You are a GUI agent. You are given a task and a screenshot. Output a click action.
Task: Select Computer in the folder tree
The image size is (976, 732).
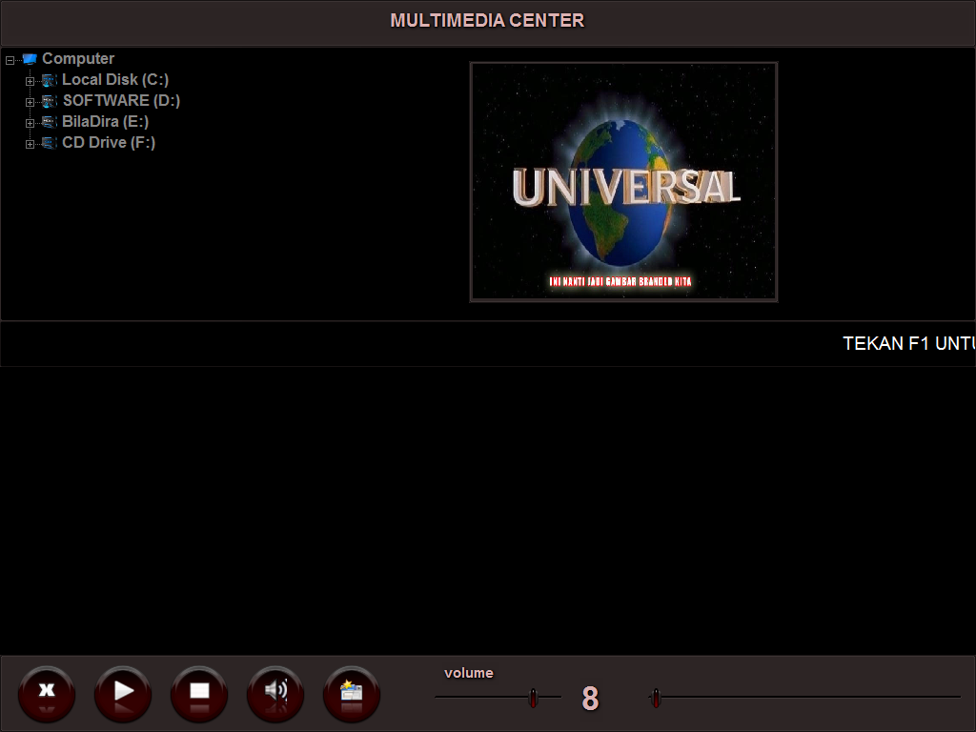click(78, 58)
